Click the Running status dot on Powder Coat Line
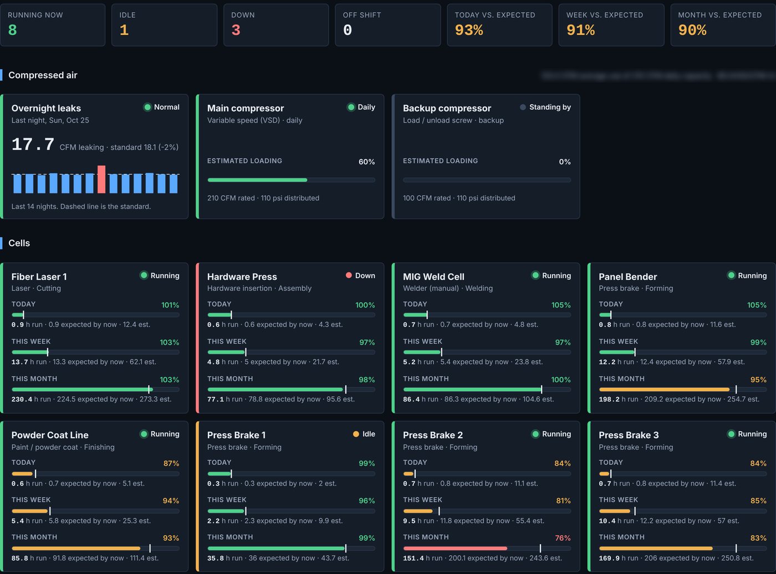 (144, 434)
